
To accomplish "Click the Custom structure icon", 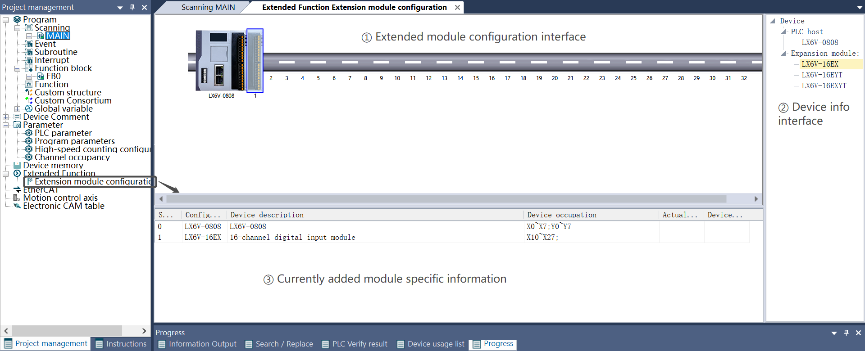I will coord(29,93).
